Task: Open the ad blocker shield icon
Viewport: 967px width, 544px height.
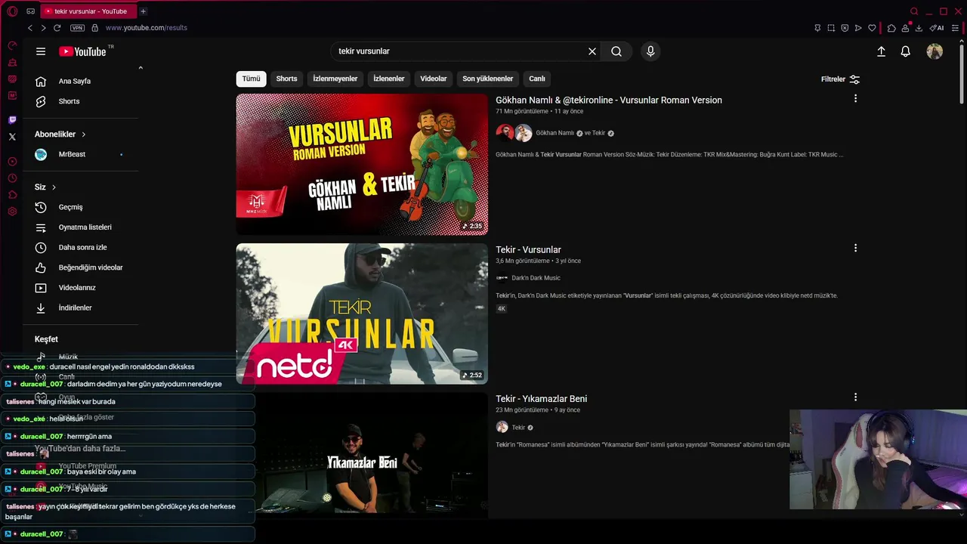Action: 845,28
